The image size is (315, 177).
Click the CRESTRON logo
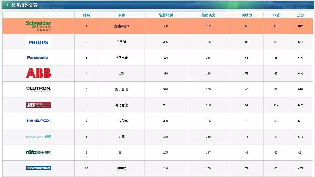[x=38, y=168]
